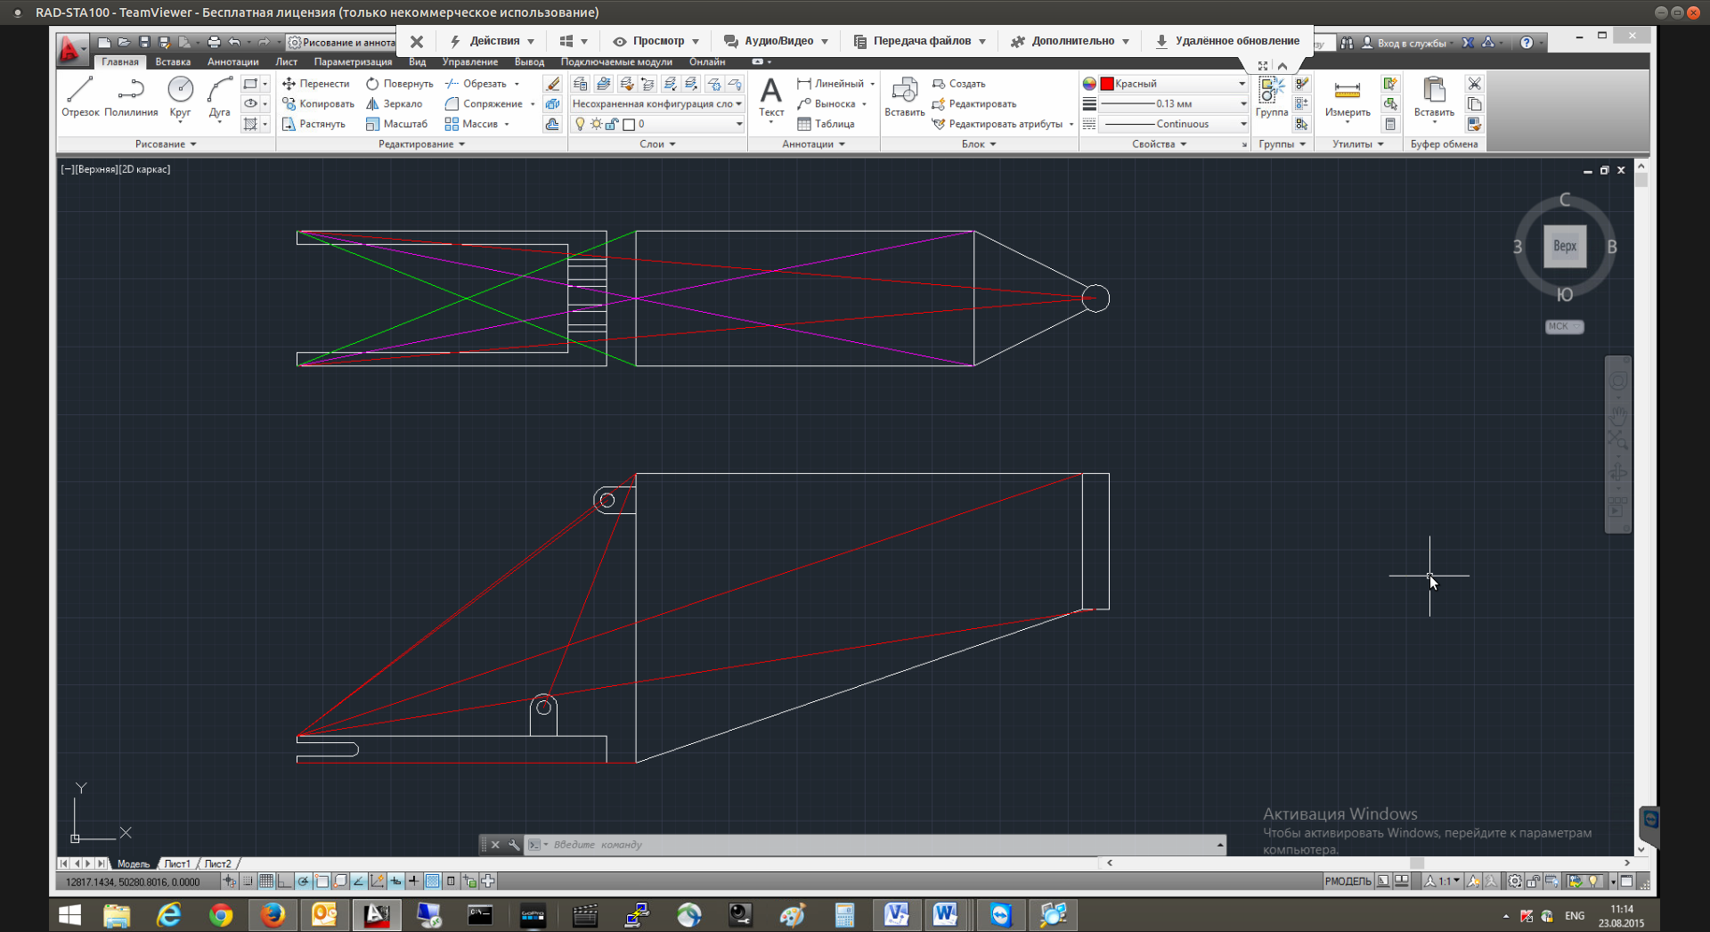Open Firefox from the taskbar
This screenshot has height=932, width=1710.
pyautogui.click(x=273, y=915)
